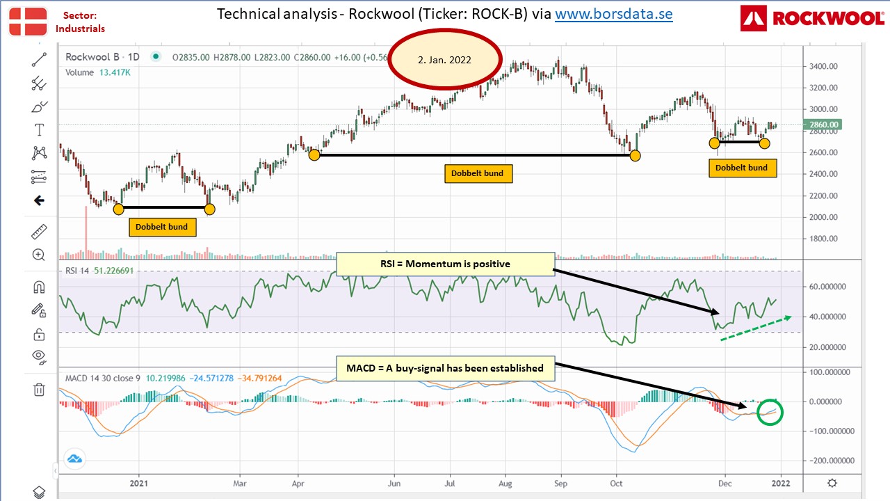Select the ruler measure tool
This screenshot has height=501, width=890.
tap(39, 232)
